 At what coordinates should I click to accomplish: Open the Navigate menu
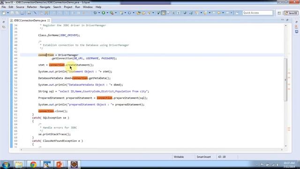click(x=45, y=7)
